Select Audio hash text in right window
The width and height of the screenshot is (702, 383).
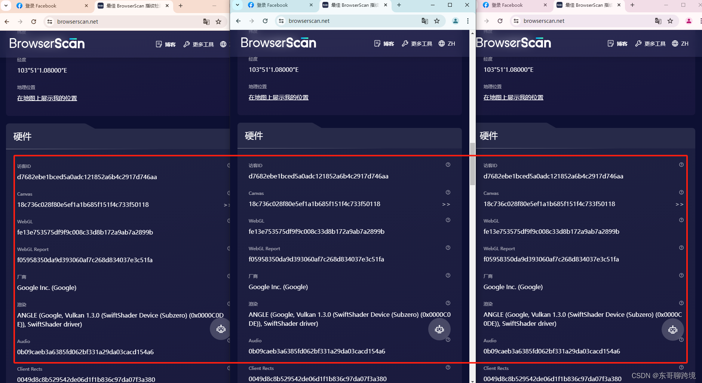(x=552, y=351)
